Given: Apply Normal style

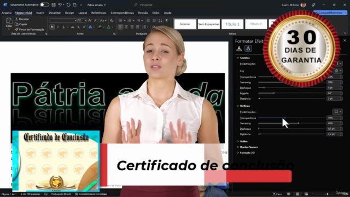Looking at the screenshot, I should point(185,24).
